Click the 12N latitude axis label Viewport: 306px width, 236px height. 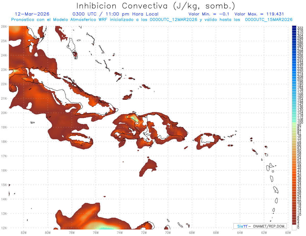coord(4,228)
